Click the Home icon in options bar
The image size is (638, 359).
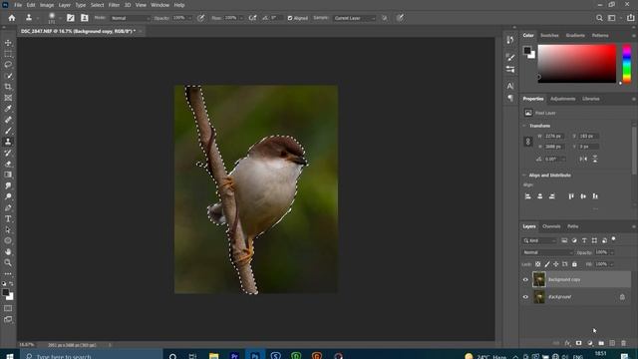coord(12,18)
